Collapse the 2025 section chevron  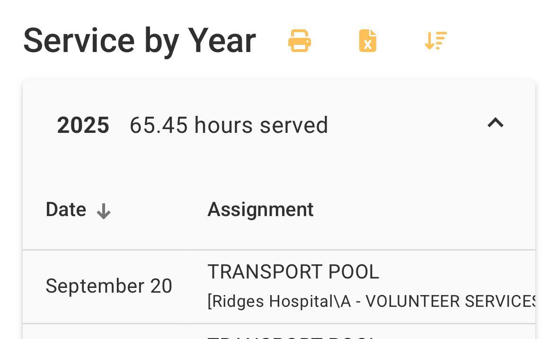pos(495,123)
